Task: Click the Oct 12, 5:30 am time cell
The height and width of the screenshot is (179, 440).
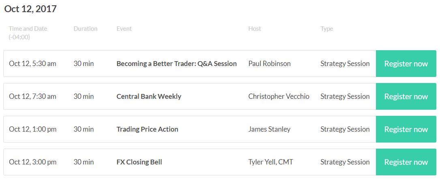Action: 32,64
